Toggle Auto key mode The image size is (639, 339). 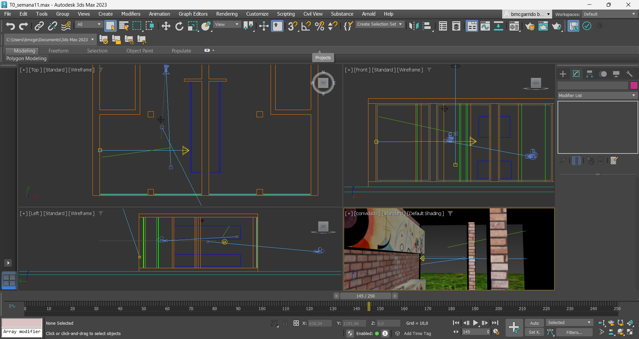click(x=534, y=323)
